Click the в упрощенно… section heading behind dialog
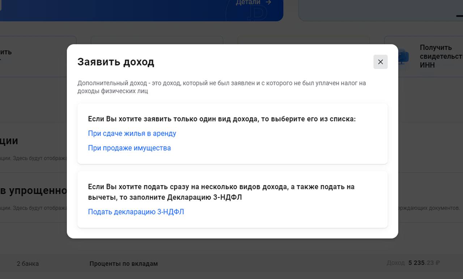Viewport: 463px width, 279px height. [33, 191]
